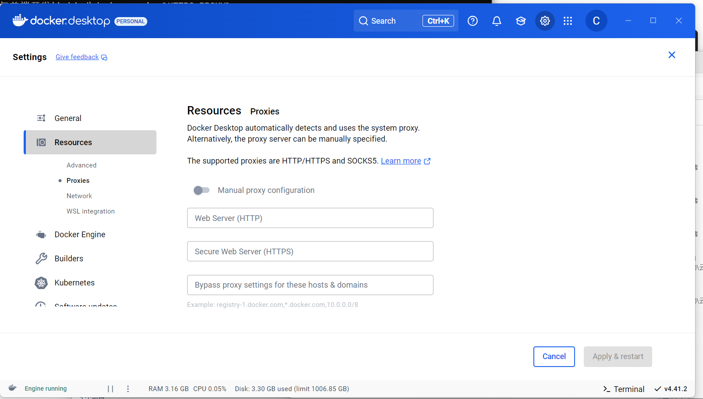Open the help question-mark icon
The image size is (703, 399).
click(x=472, y=21)
